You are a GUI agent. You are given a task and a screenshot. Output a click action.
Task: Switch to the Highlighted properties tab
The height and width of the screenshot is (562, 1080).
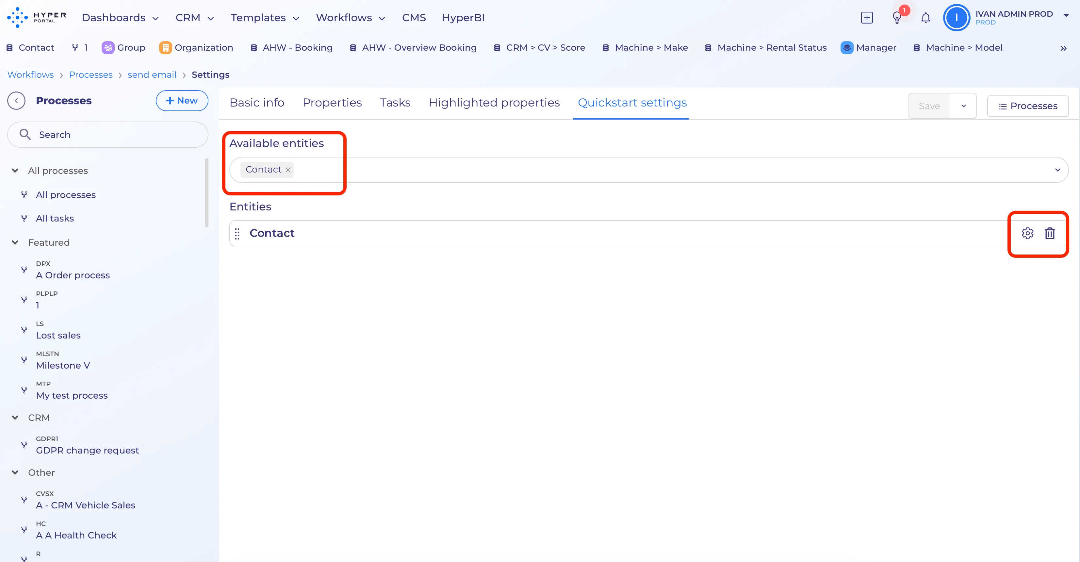[x=494, y=103]
